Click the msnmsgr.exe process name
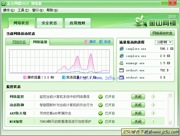 [x=135, y=63]
